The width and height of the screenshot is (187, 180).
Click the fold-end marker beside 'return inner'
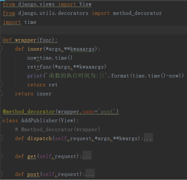pyautogui.click(x=1, y=94)
